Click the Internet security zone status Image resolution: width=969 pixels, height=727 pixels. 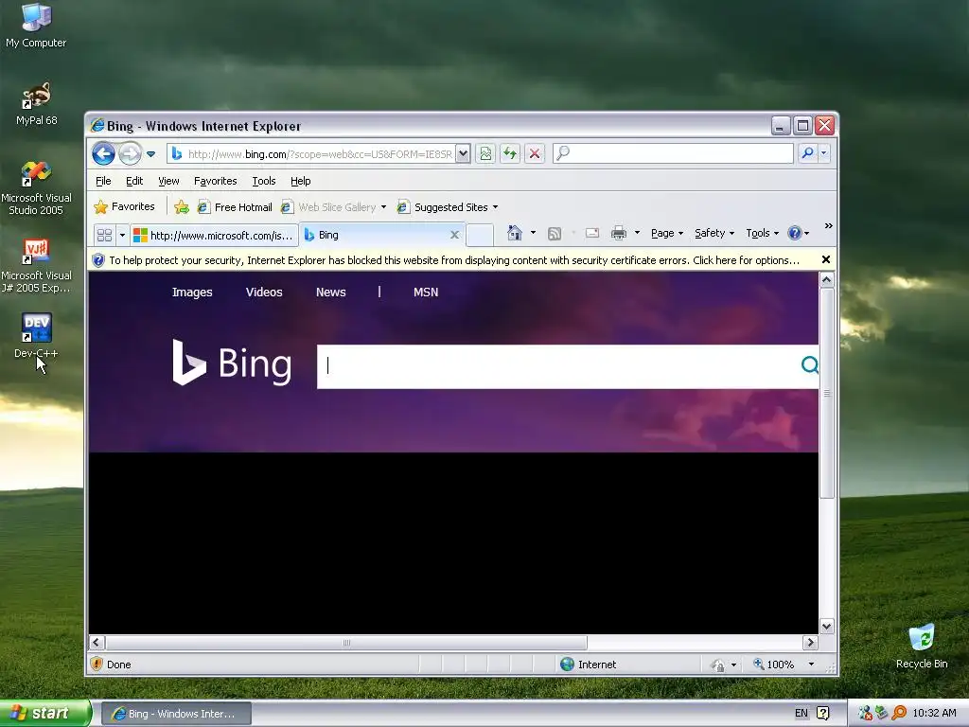click(589, 665)
